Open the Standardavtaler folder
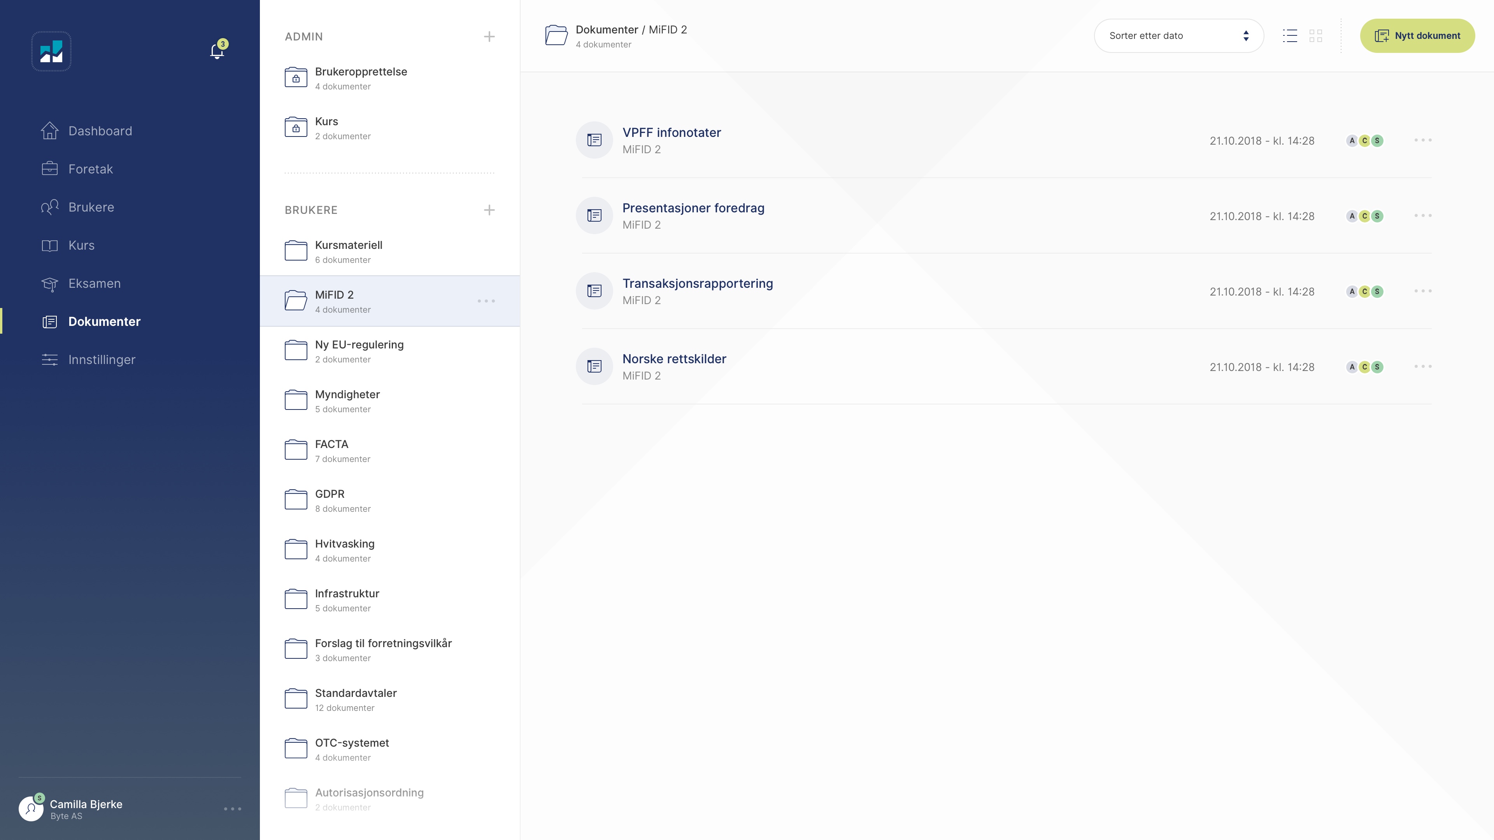Viewport: 1494px width, 840px height. coord(390,700)
